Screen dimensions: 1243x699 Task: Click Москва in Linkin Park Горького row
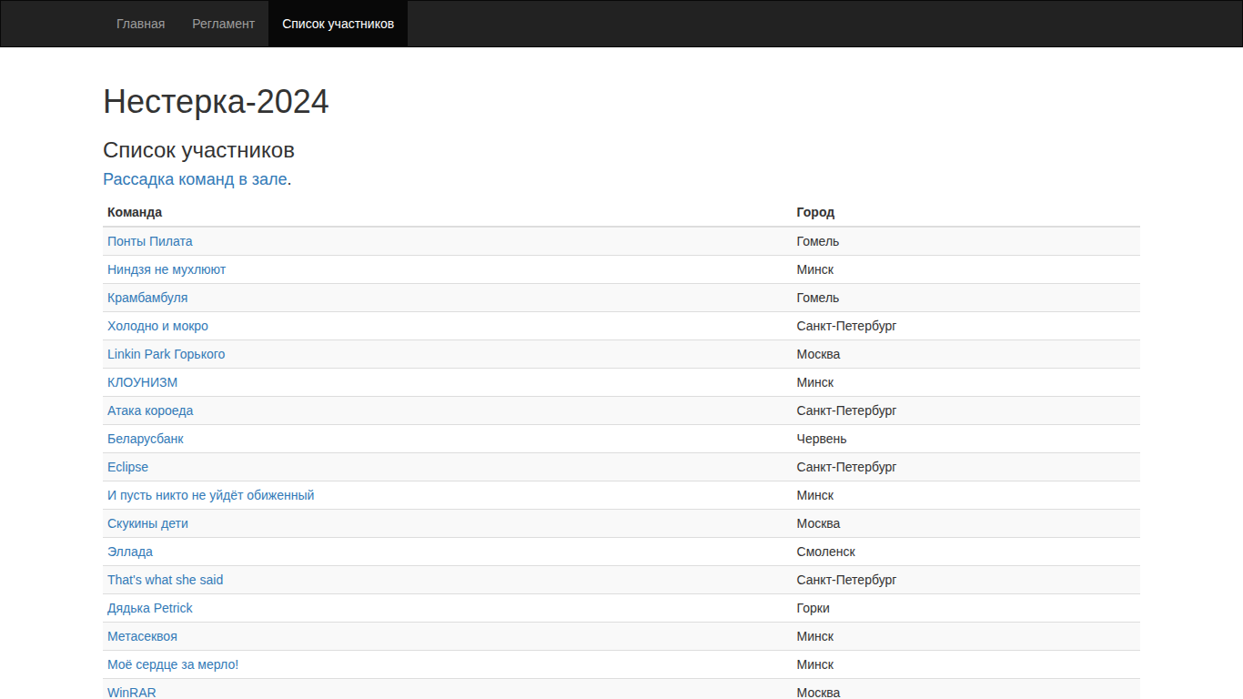pos(818,354)
